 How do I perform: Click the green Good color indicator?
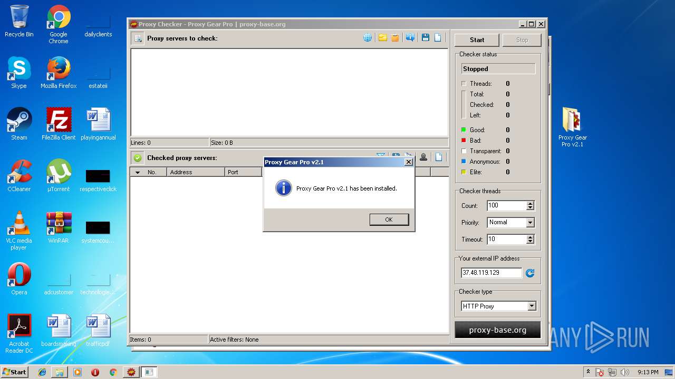click(x=464, y=130)
